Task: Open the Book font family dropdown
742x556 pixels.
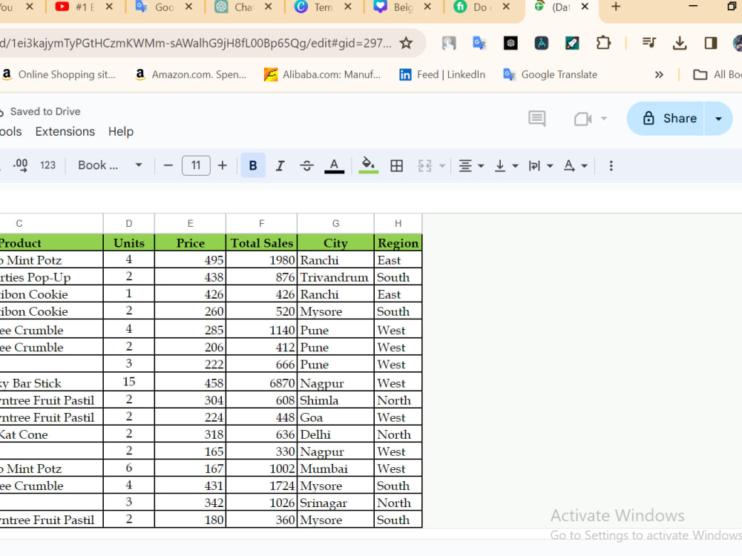Action: tap(111, 165)
